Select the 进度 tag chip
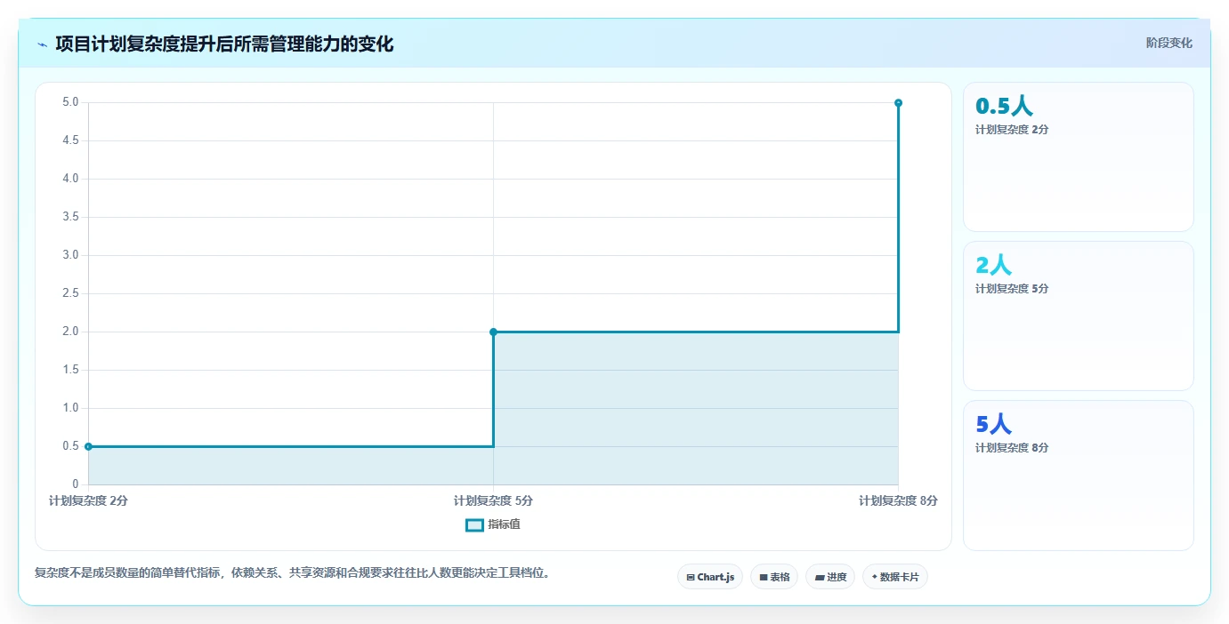 click(830, 577)
